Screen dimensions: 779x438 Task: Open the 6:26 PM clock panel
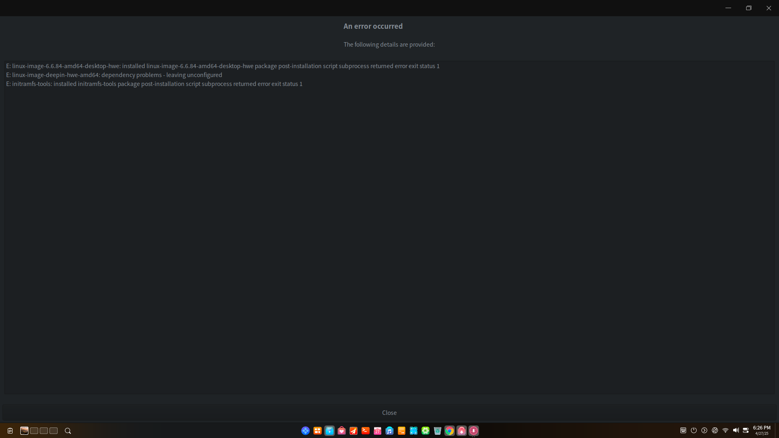click(762, 430)
